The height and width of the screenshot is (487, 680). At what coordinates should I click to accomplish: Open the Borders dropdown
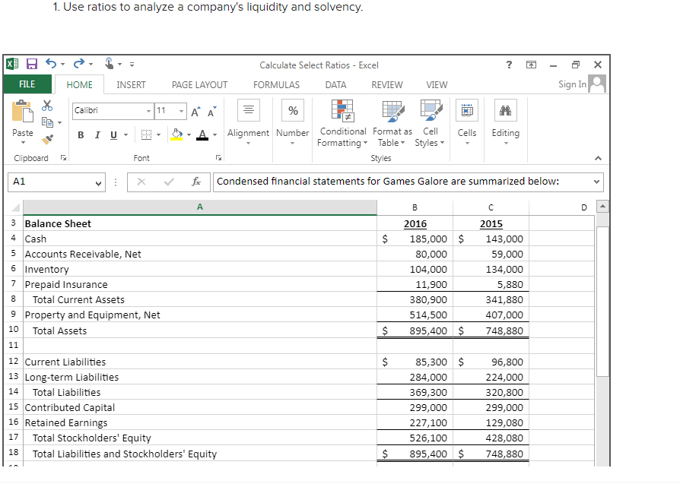pos(158,134)
